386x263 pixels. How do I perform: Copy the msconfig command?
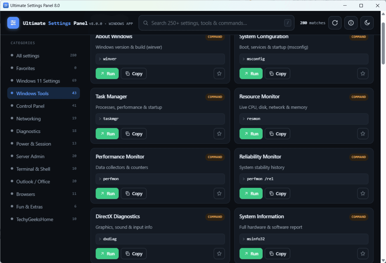tap(278, 74)
